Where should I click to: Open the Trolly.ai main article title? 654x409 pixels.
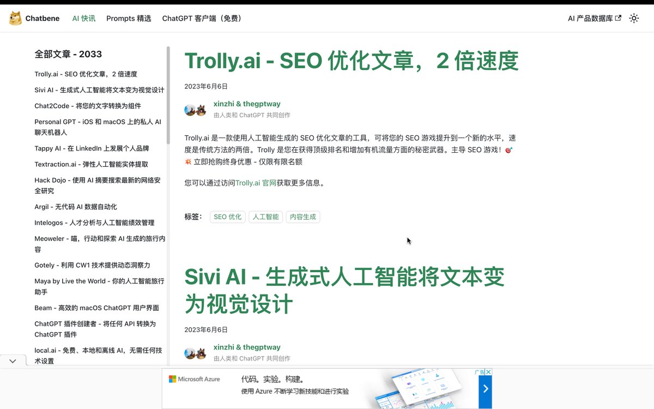[351, 61]
